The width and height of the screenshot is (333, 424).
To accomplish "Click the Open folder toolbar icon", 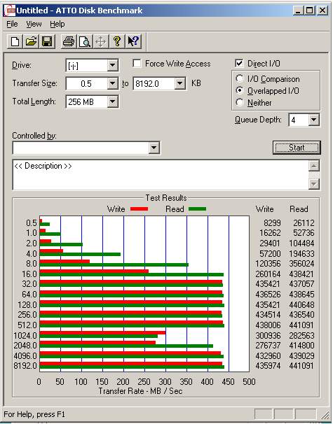I will coord(31,42).
